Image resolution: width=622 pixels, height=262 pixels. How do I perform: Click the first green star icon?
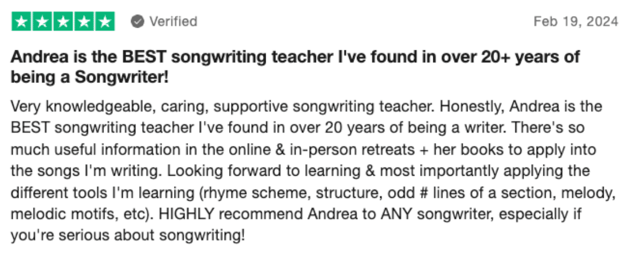(22, 22)
